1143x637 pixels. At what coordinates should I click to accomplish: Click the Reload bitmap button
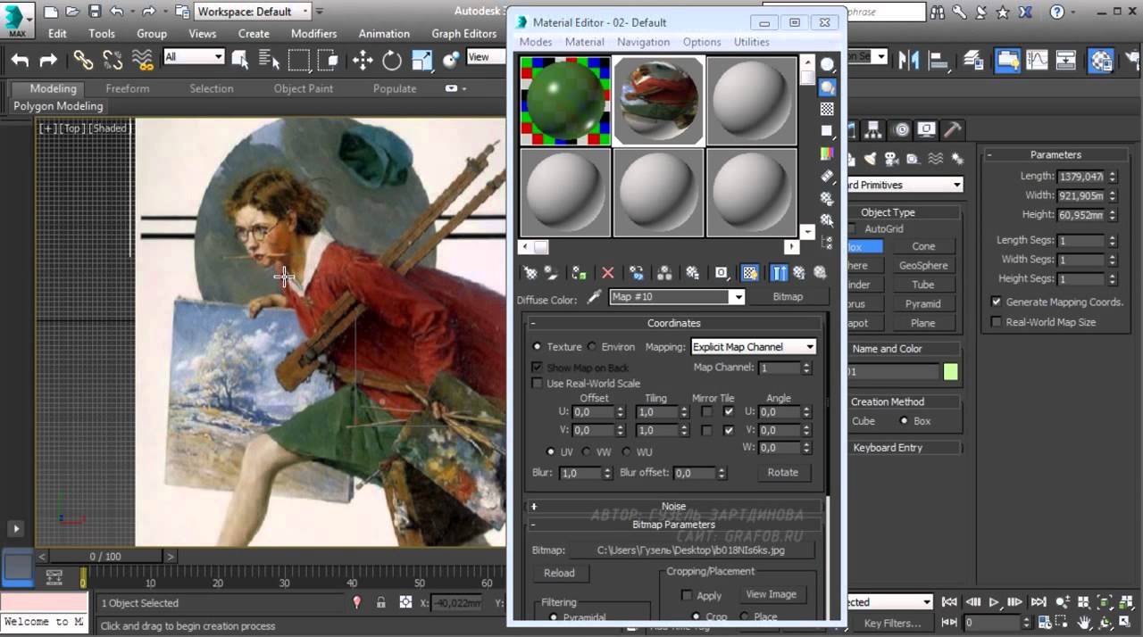(559, 573)
